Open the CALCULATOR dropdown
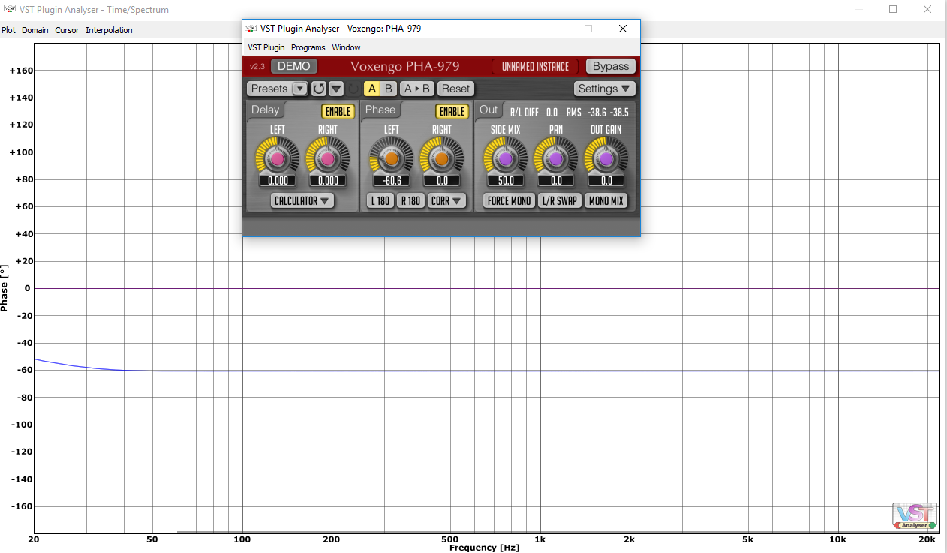The width and height of the screenshot is (947, 553). [302, 201]
